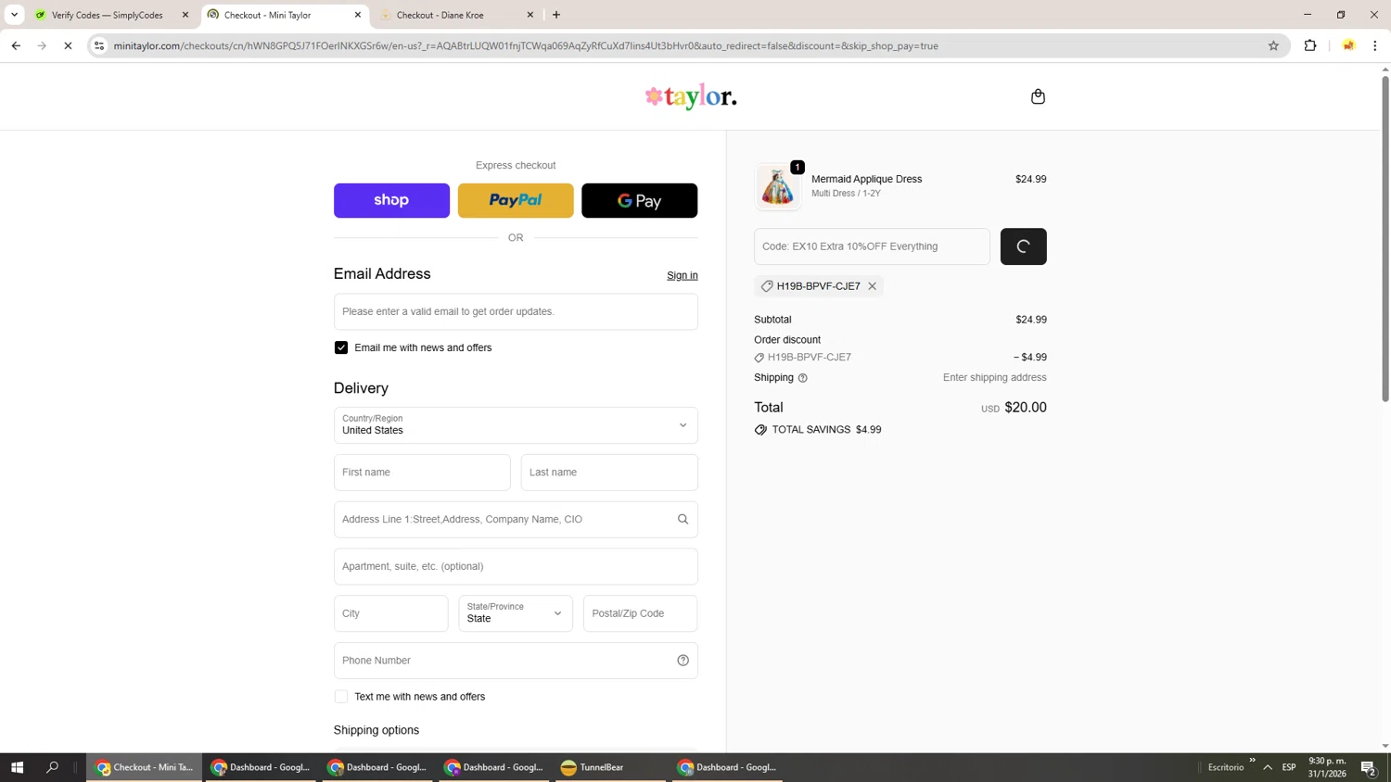Open the Country/Region dropdown
Image resolution: width=1391 pixels, height=782 pixels.
516,425
